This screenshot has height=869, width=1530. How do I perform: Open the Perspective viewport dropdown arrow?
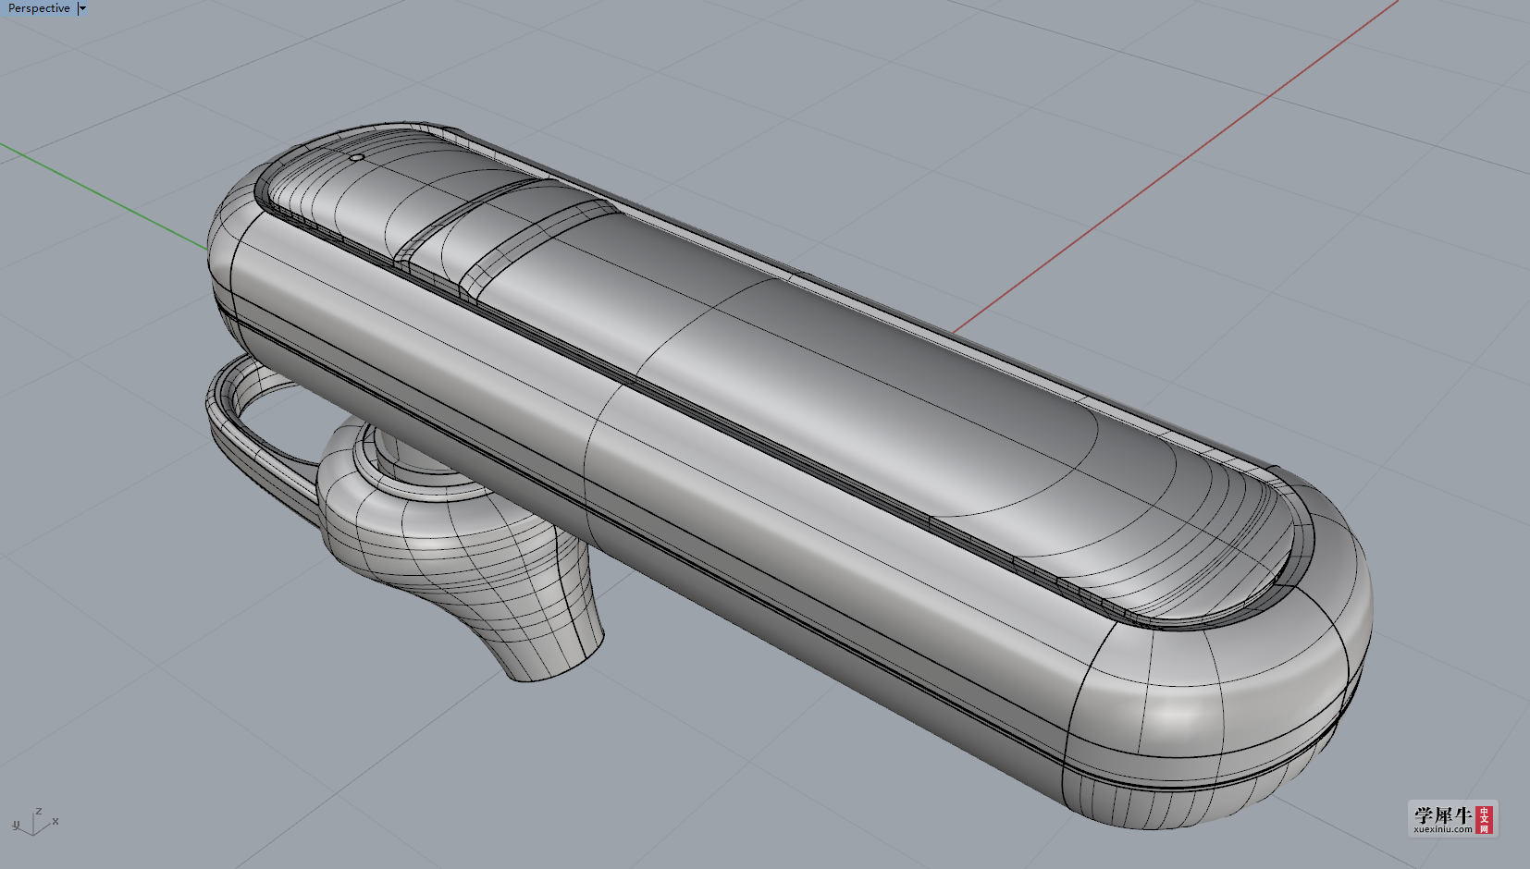click(82, 8)
